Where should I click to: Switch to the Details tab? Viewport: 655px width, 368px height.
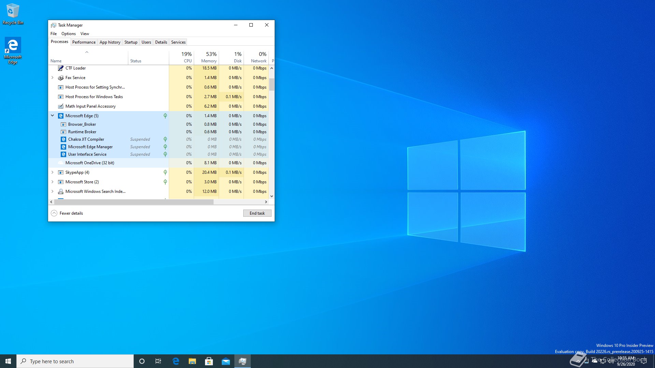pos(161,42)
